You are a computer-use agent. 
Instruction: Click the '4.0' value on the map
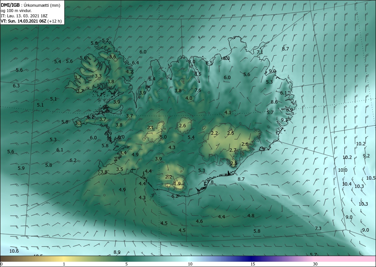click(x=189, y=98)
